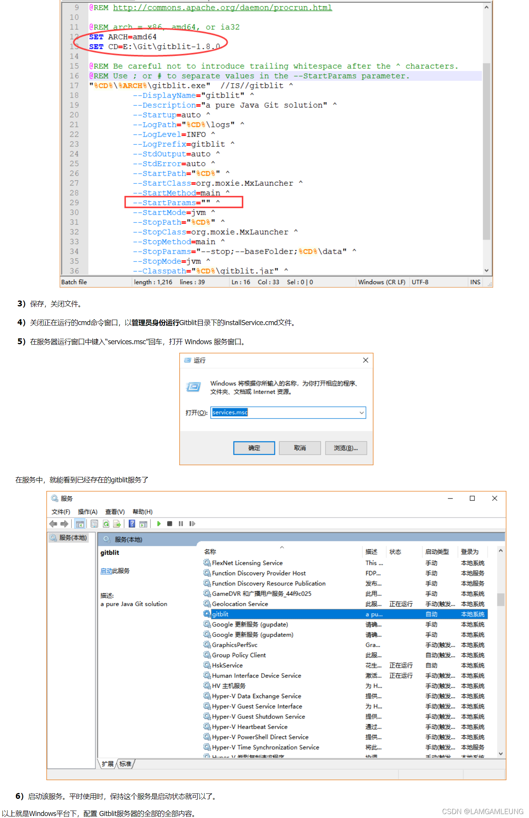Click gear icon beside Group Policy Client
The width and height of the screenshot is (529, 818).
pyautogui.click(x=207, y=655)
